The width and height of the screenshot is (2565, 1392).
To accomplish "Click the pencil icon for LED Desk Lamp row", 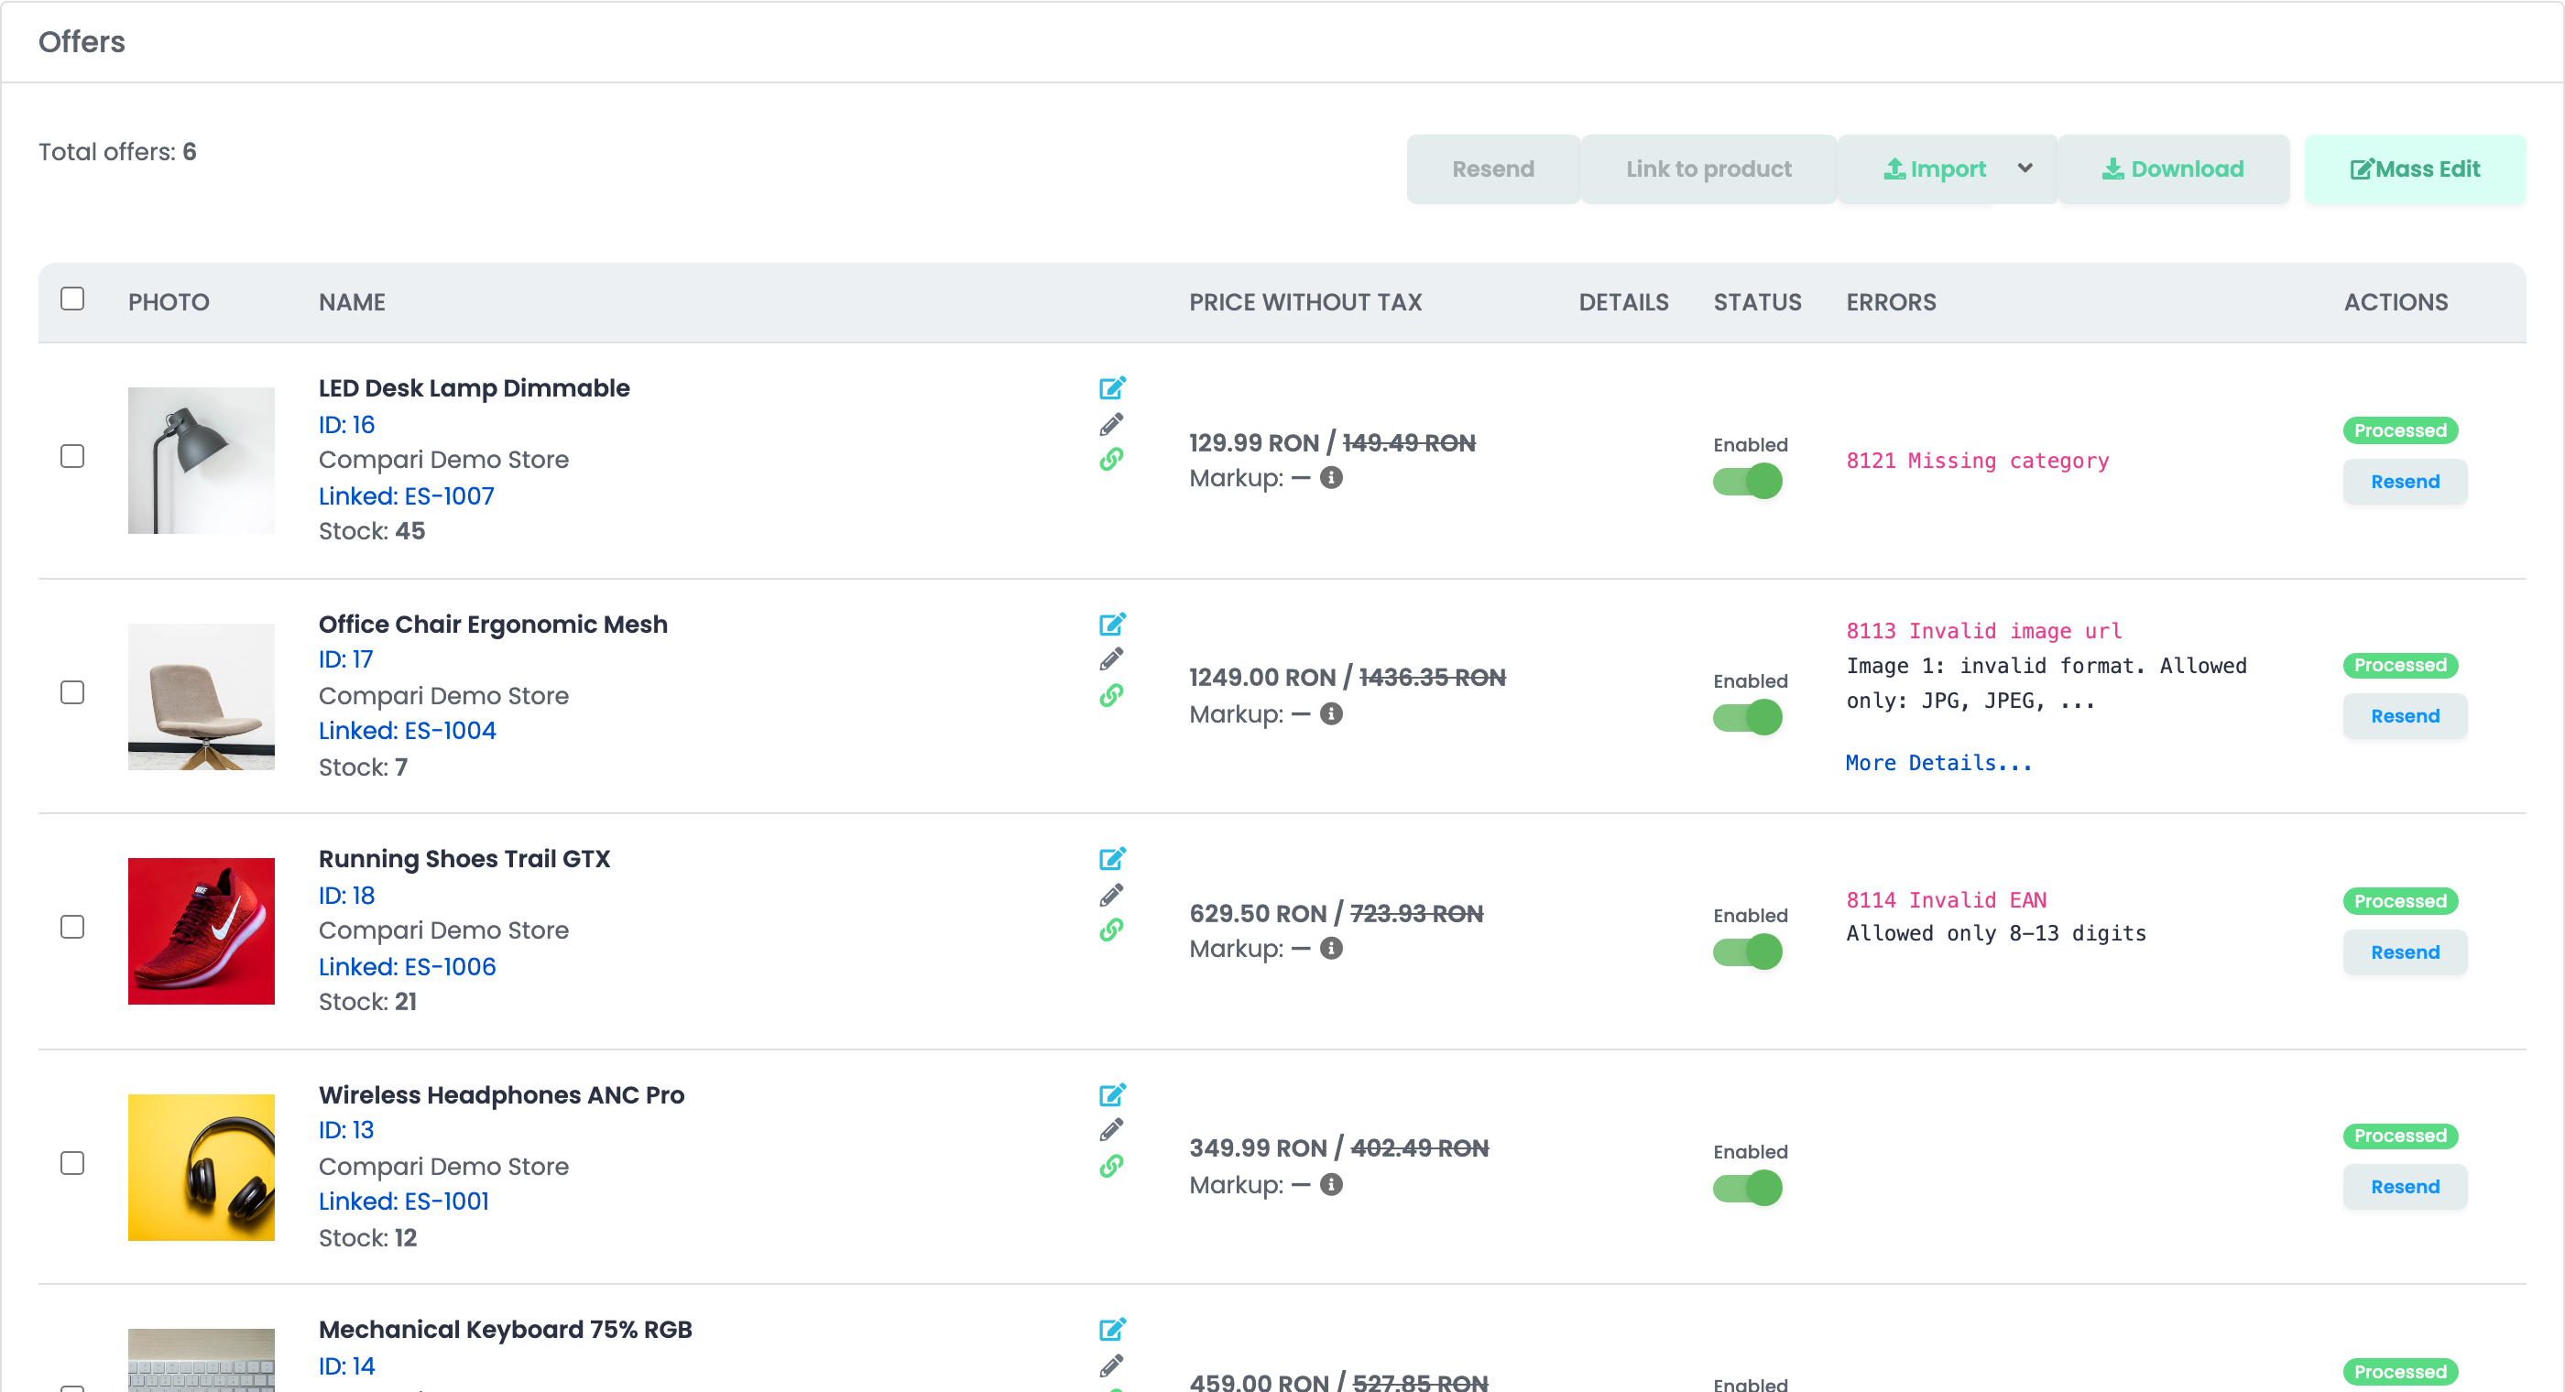I will [1111, 425].
